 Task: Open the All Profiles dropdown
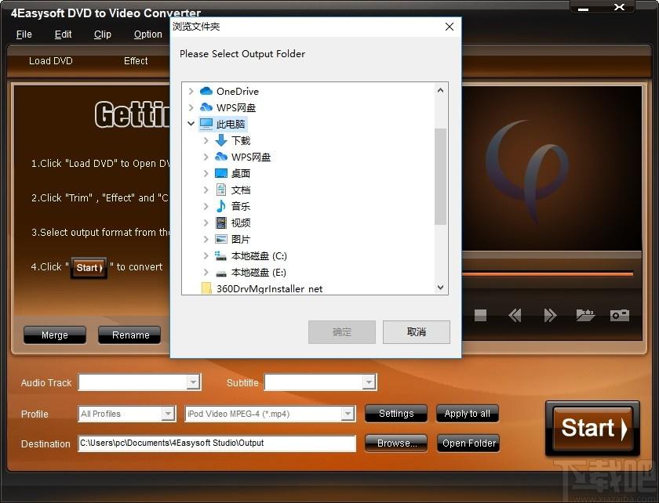pos(168,414)
